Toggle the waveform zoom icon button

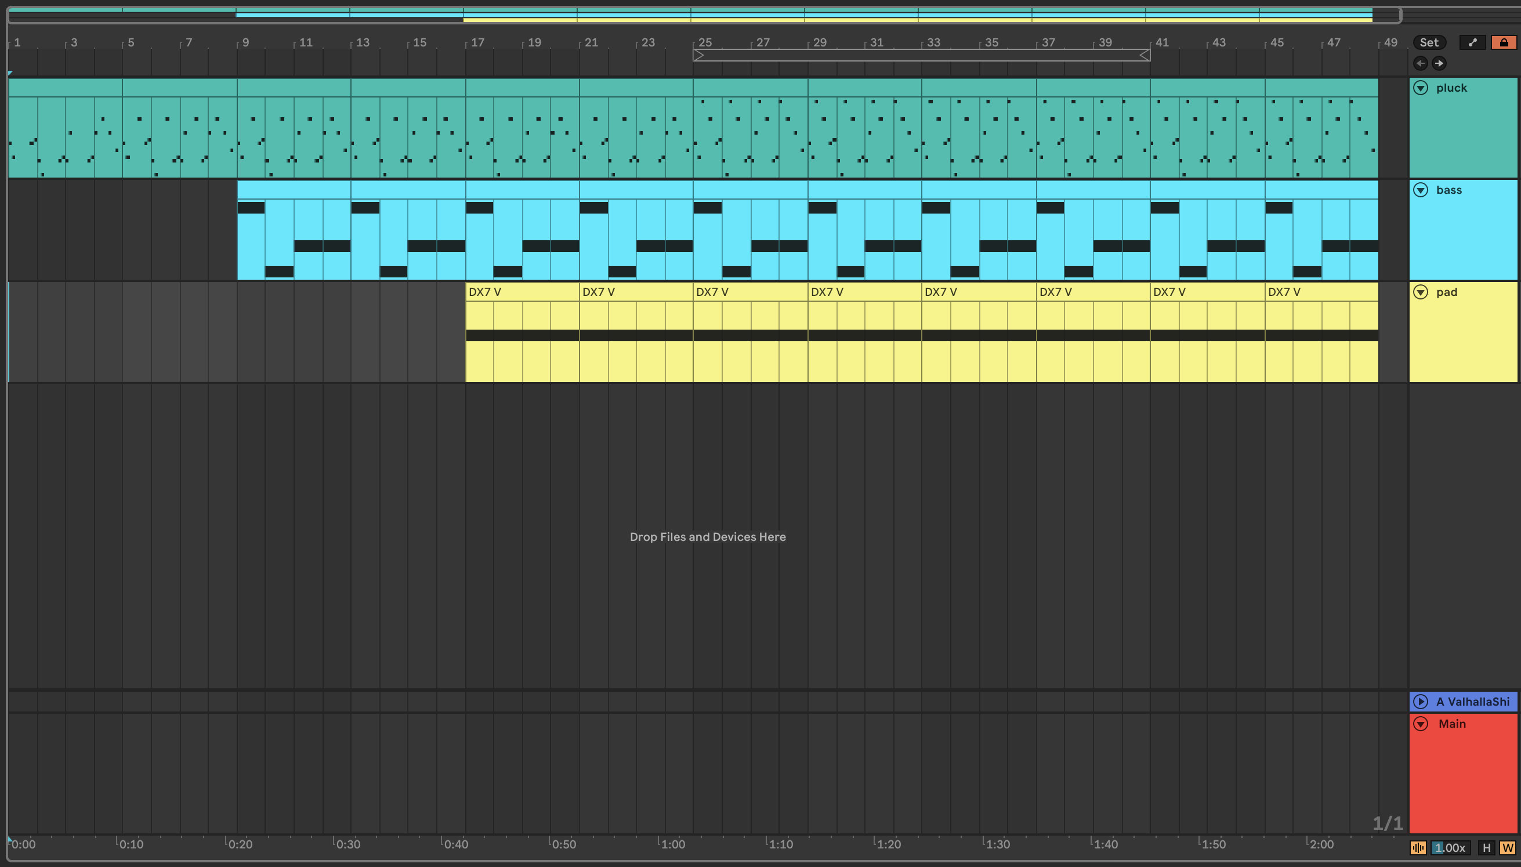[1418, 847]
